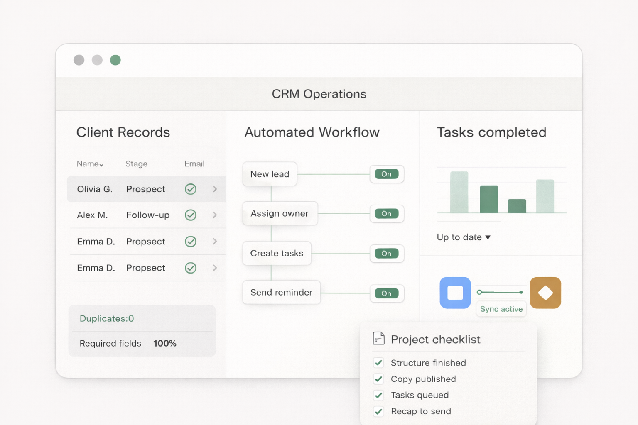Turn off the Send reminder toggle
The image size is (638, 425).
click(387, 293)
